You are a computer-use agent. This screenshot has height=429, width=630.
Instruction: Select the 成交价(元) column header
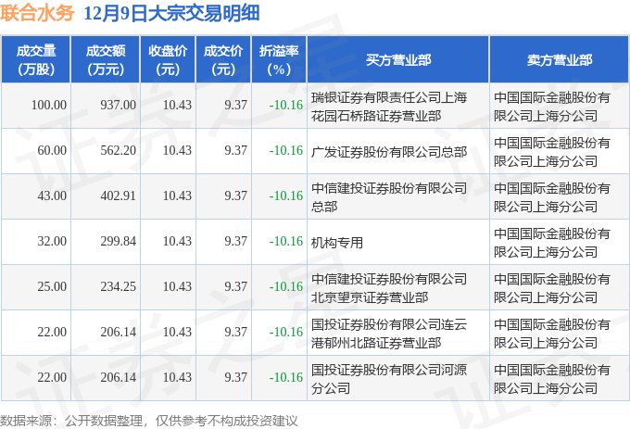pos(223,59)
